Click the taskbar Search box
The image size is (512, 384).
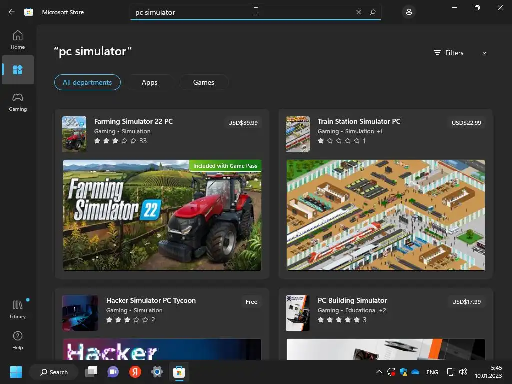[54, 372]
